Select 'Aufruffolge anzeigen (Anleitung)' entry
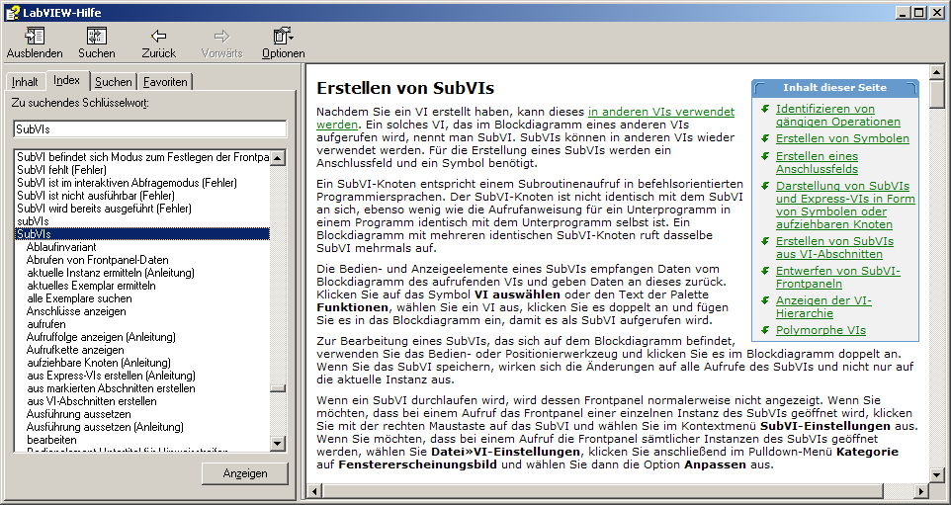Image resolution: width=951 pixels, height=505 pixels. coord(101,337)
